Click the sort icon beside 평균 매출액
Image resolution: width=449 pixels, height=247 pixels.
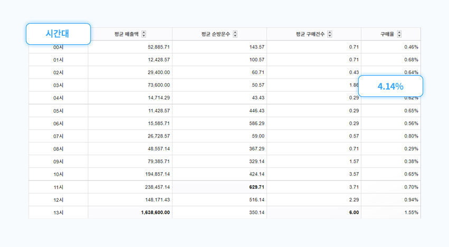pos(144,34)
